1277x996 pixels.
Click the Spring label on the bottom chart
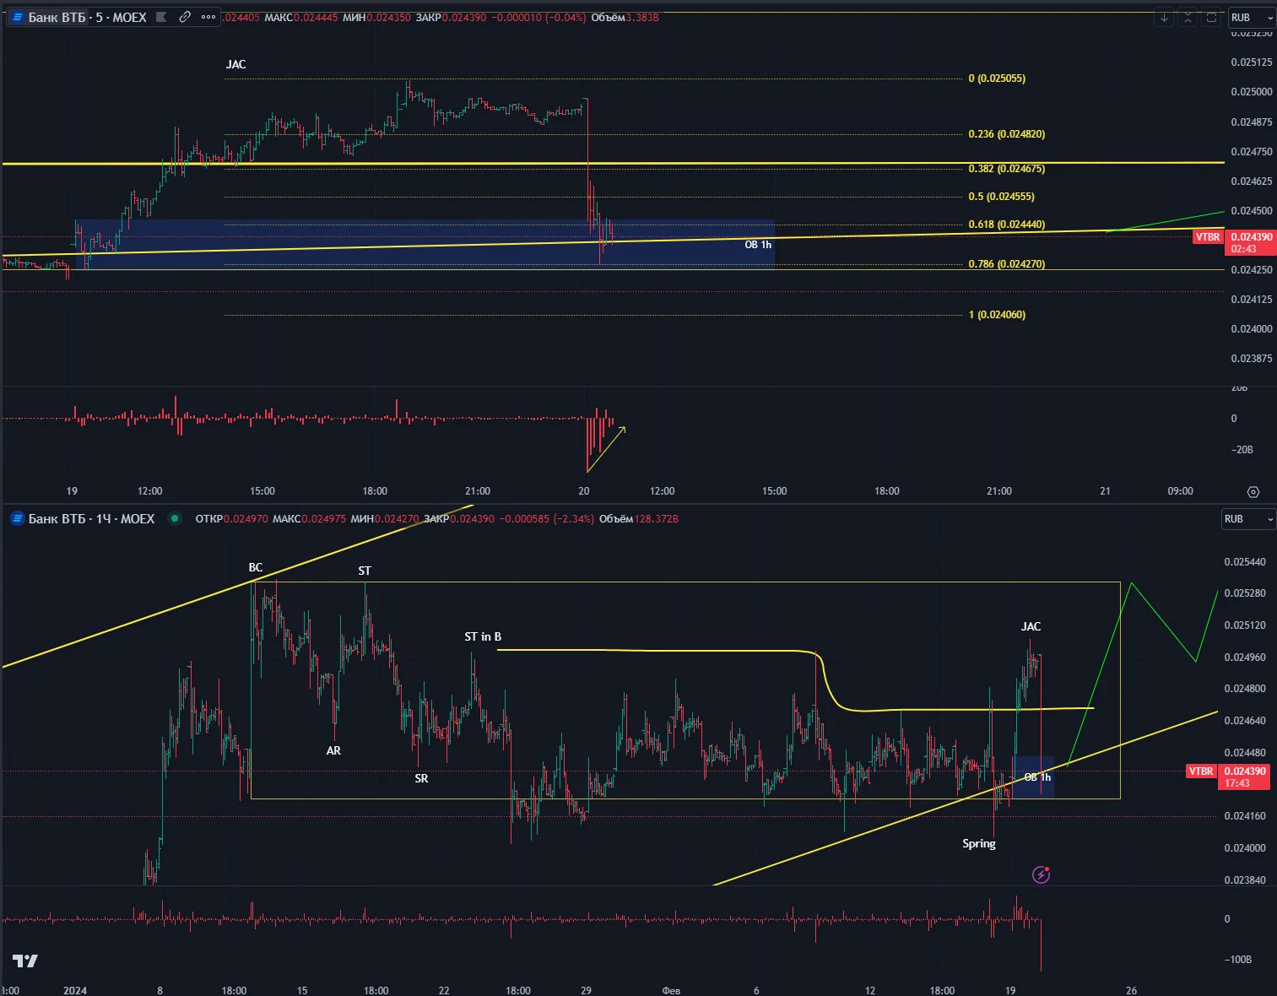(979, 843)
